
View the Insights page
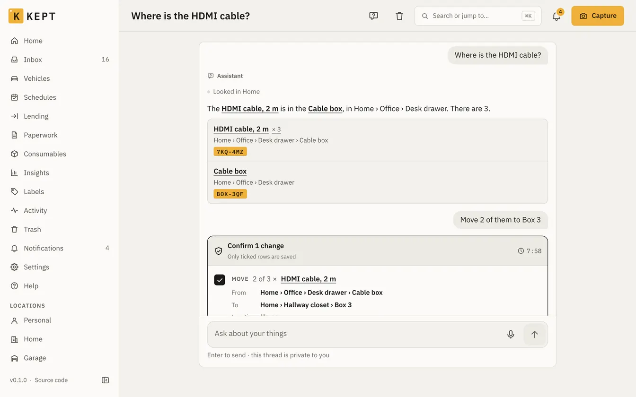60,173
